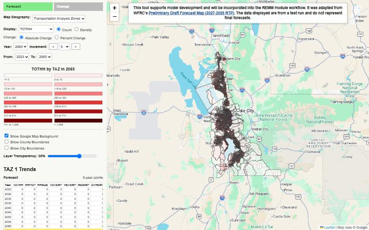This screenshot has height=230, width=369.
Task: Open the Map Geography dropdown
Action: click(x=59, y=19)
